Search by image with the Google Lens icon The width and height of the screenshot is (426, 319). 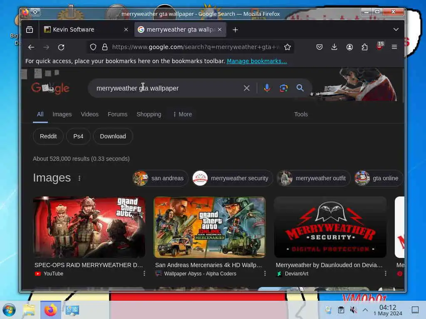(x=284, y=88)
